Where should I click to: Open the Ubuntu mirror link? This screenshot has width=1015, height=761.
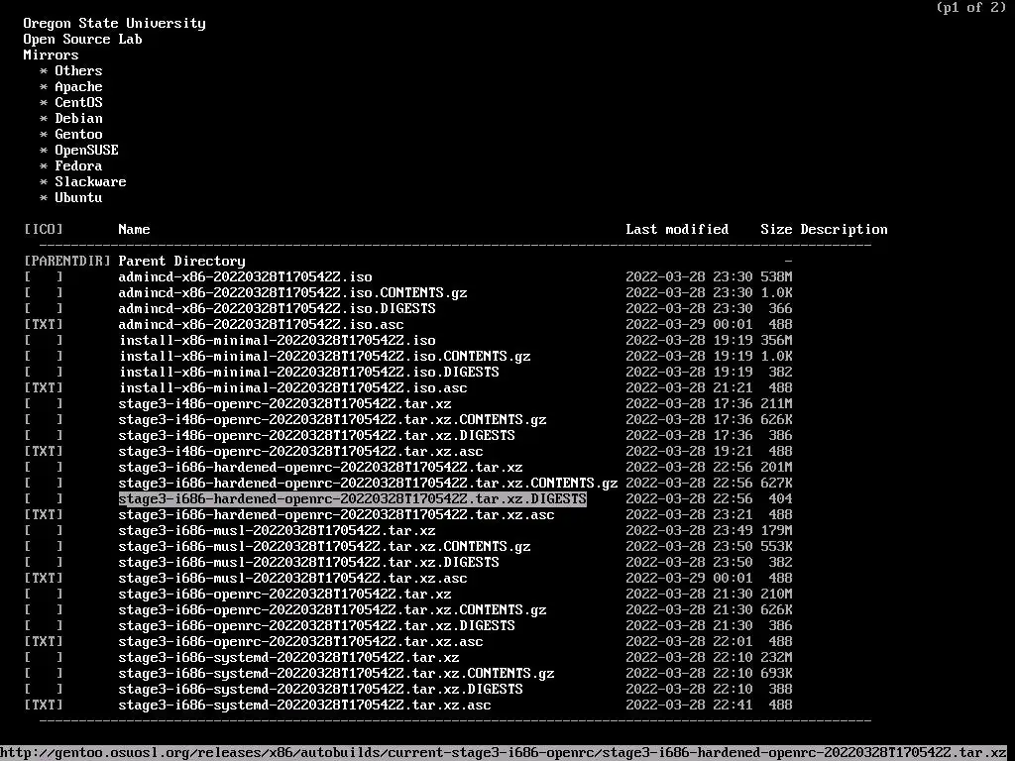click(78, 197)
